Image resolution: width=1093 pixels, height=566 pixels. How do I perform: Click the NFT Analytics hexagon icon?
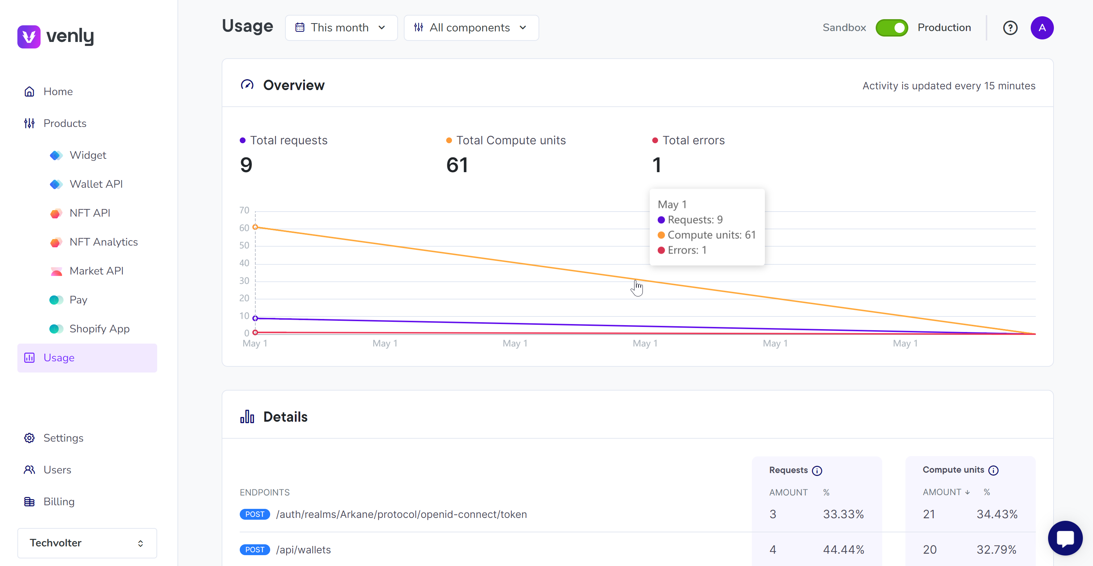click(56, 242)
